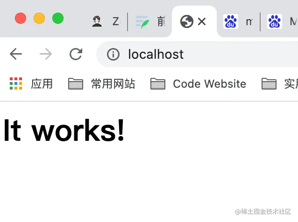Expand the 常用网站 bookmarks folder

click(x=102, y=83)
